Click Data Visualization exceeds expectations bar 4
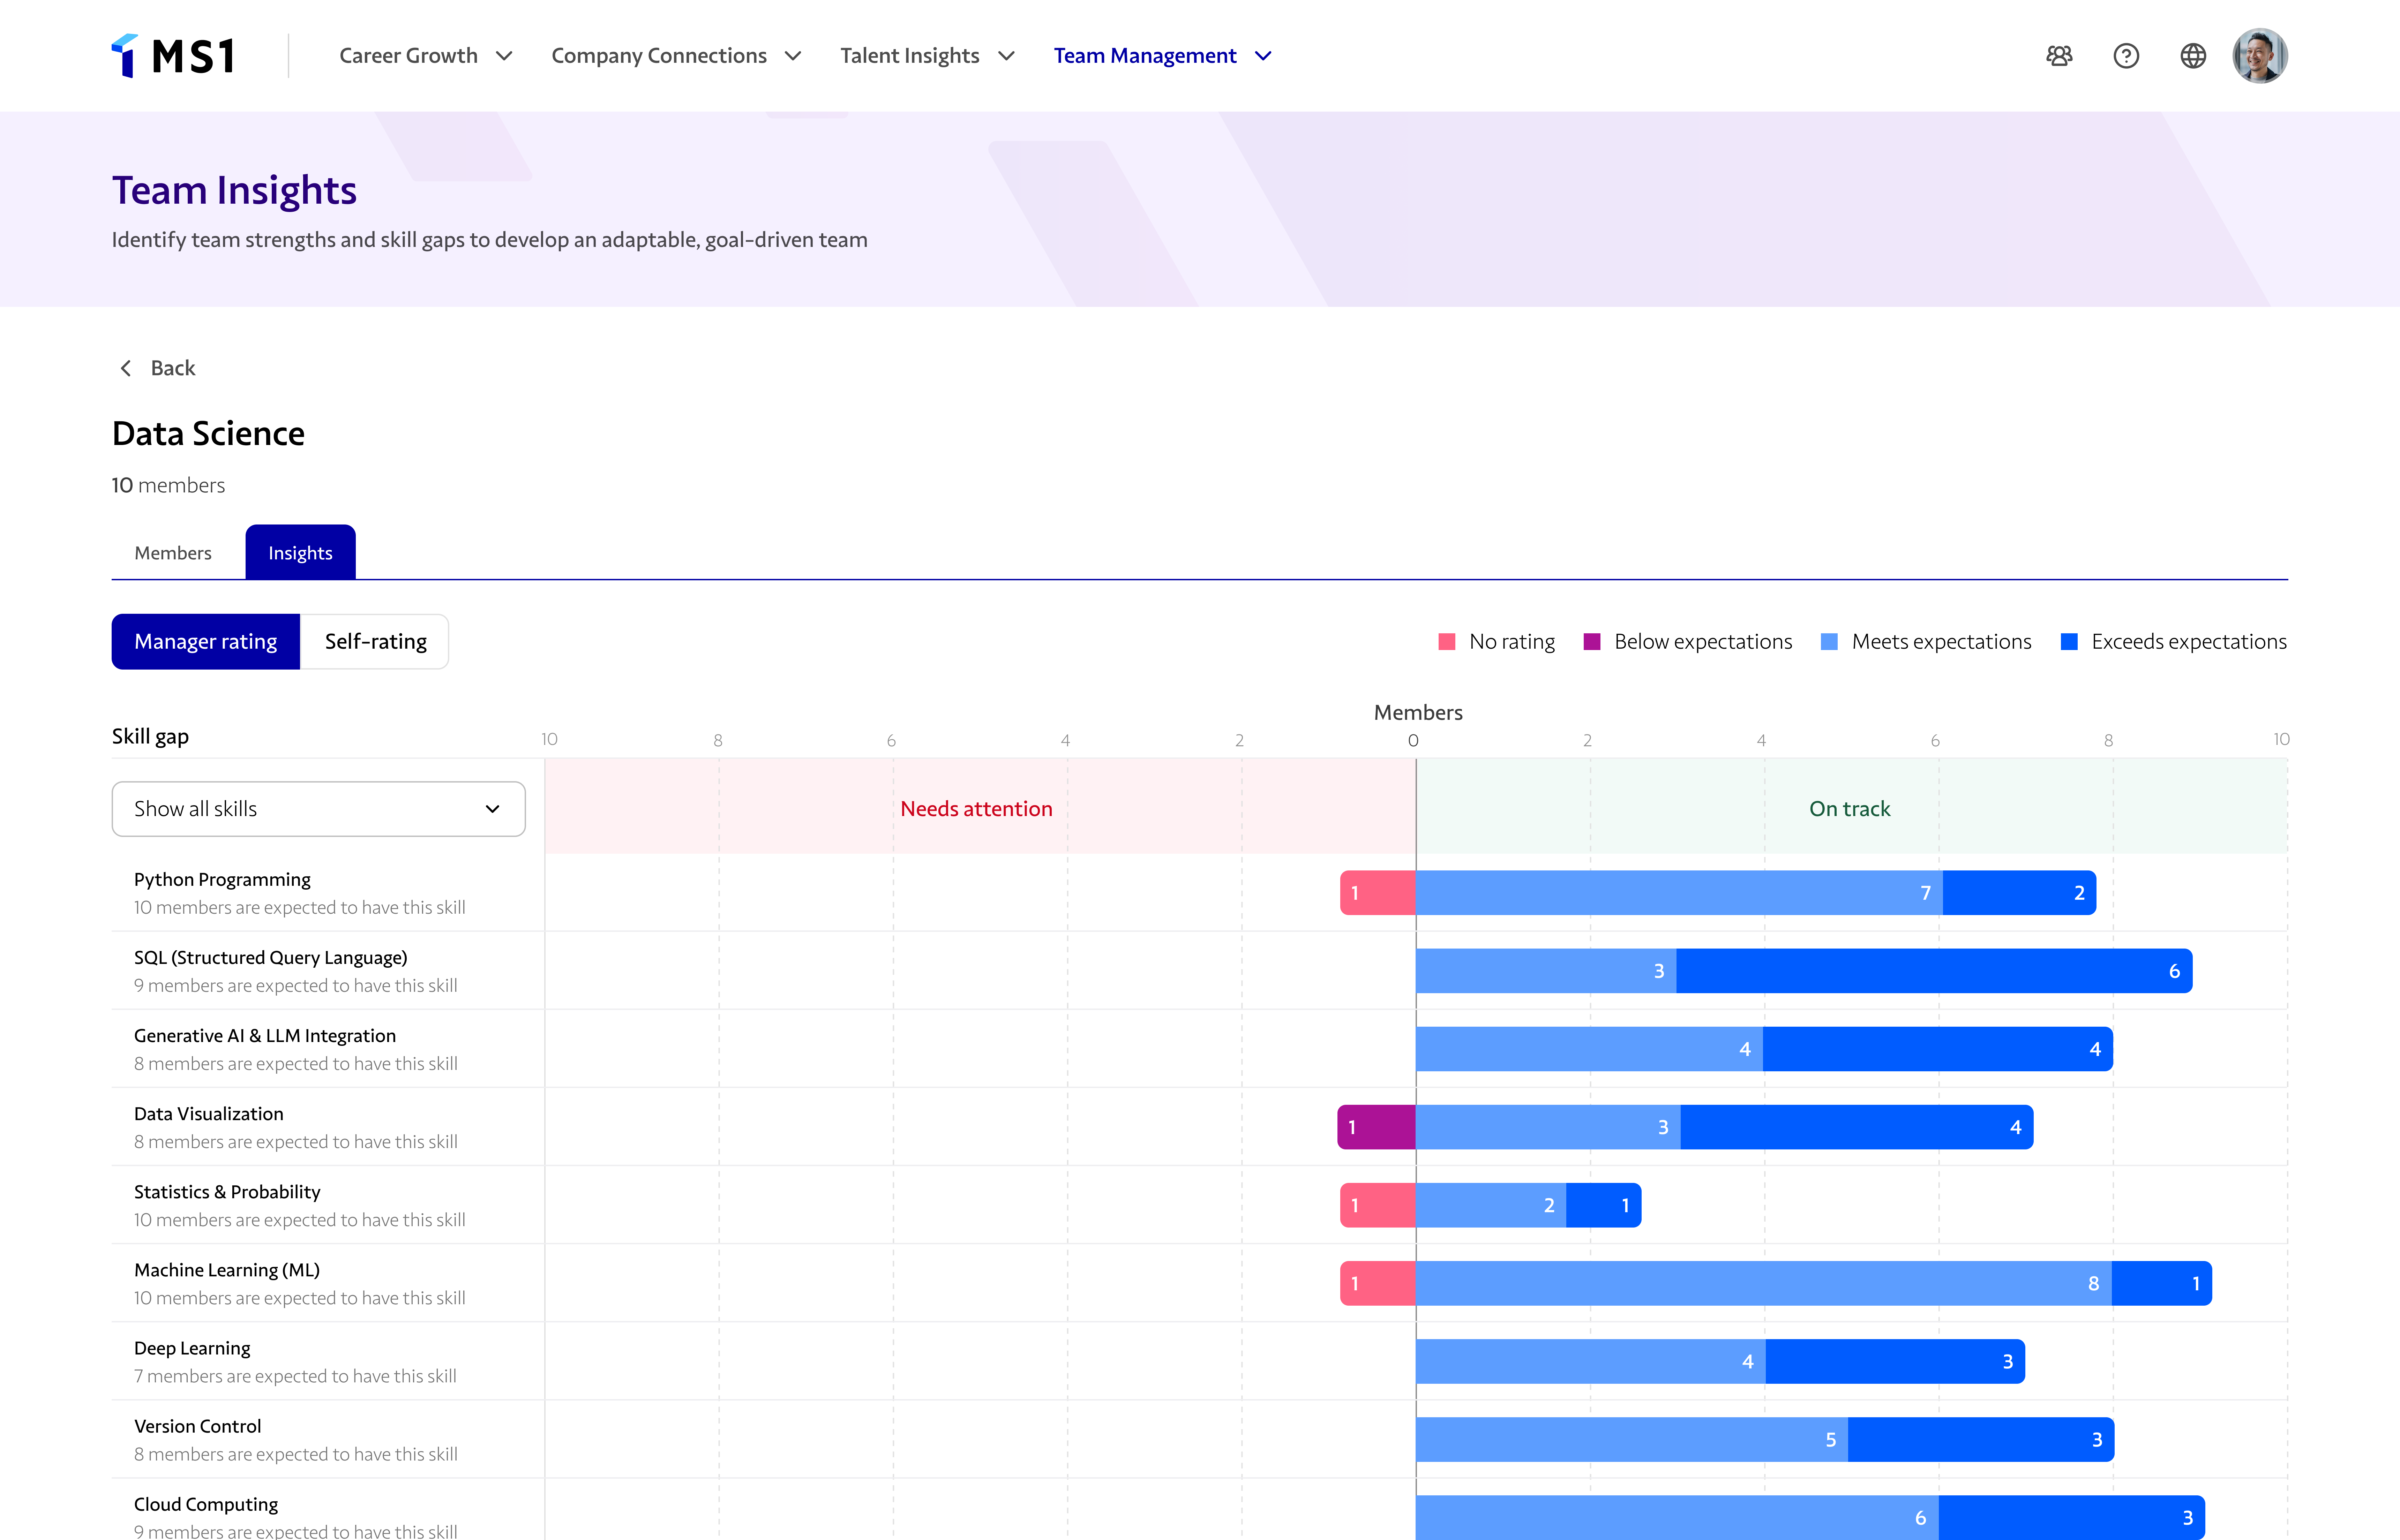Viewport: 2400px width, 1540px height. [x=1857, y=1127]
